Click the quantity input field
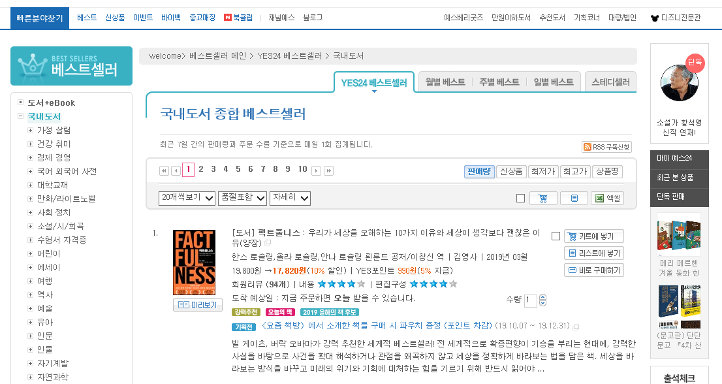The height and width of the screenshot is (384, 722). (x=531, y=300)
